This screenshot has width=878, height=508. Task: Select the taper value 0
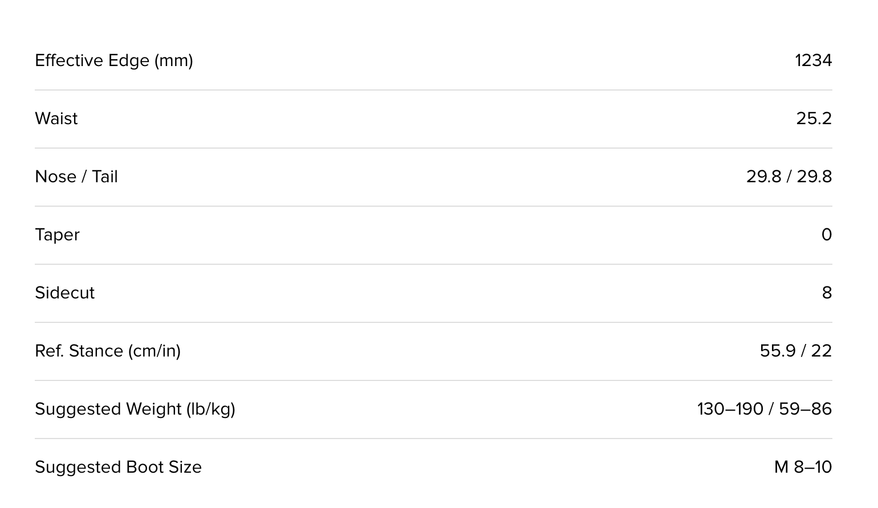826,235
